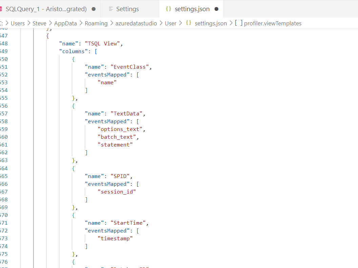The image size is (358, 268).
Task: Show the profiler.viewTemplates symbol breadcrumb
Action: coord(272,23)
